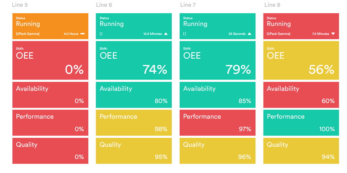
Task: Select Line 8 Availability 60% tile
Action: coord(301,95)
